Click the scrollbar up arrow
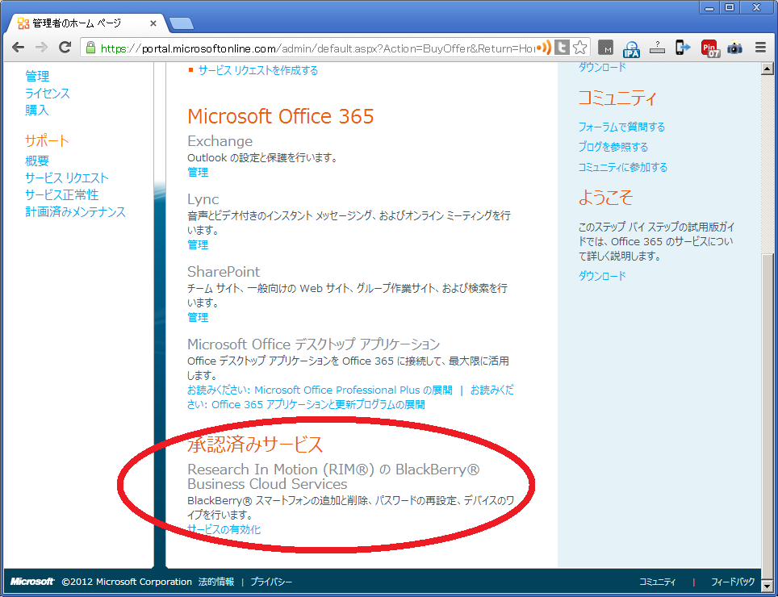Screen dimensions: 778x597 pos(767,69)
